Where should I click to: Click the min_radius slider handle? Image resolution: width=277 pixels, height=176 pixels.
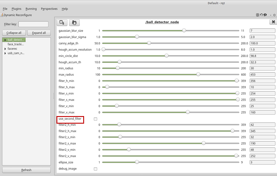tap(118, 68)
